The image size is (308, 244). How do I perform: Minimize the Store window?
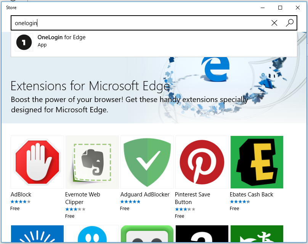click(x=263, y=8)
